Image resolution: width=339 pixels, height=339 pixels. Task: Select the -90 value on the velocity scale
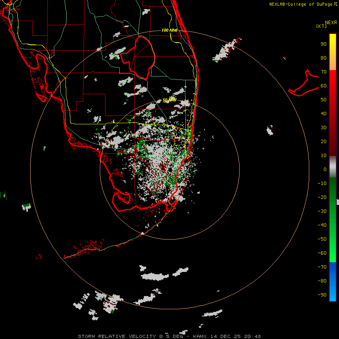click(x=322, y=295)
